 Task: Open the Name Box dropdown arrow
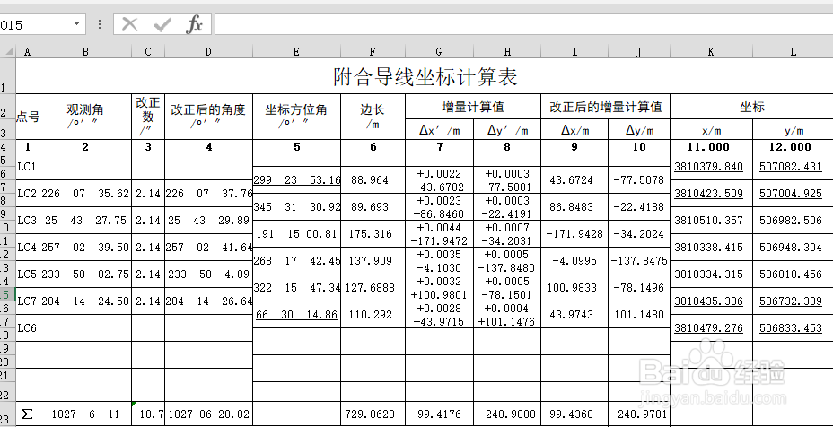(76, 24)
